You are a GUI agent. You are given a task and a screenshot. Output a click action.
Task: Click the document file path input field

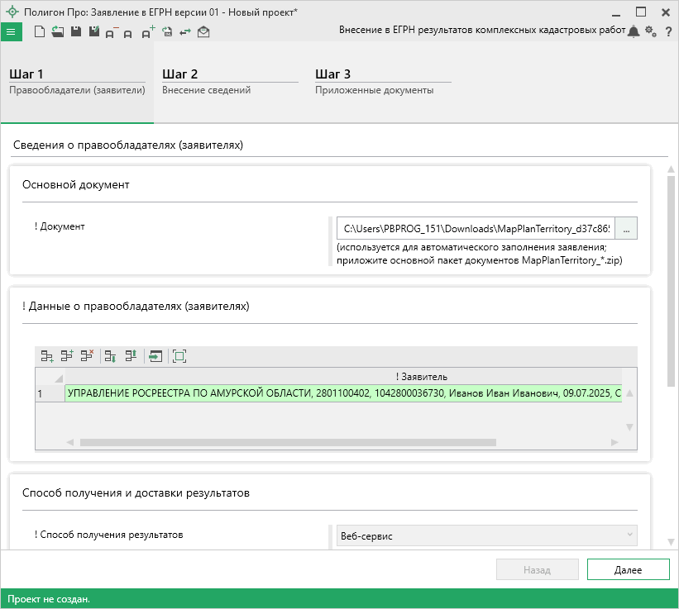(476, 229)
